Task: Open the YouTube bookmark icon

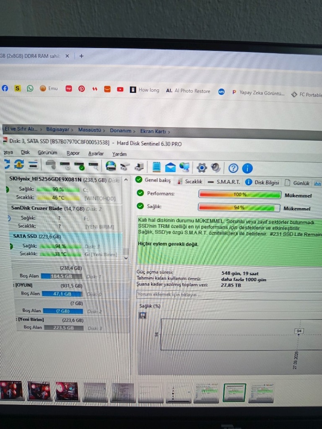Action: point(120,90)
